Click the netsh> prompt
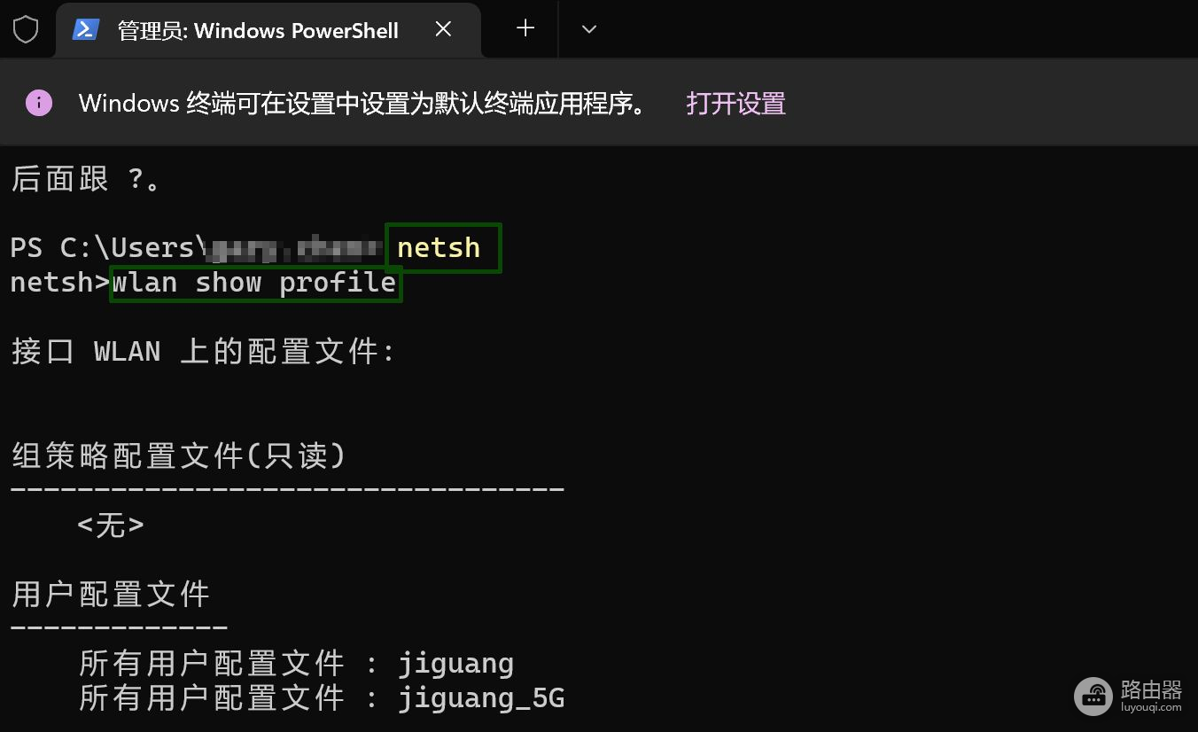 point(58,284)
